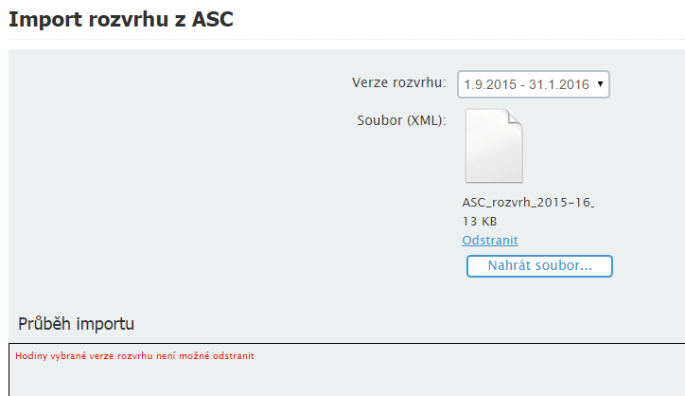Click the 13 KB file size text
The height and width of the screenshot is (396, 685).
click(x=480, y=222)
